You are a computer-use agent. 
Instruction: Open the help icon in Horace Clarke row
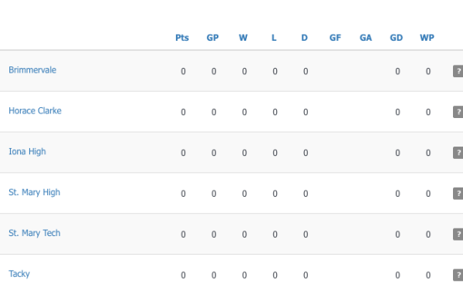pos(458,112)
